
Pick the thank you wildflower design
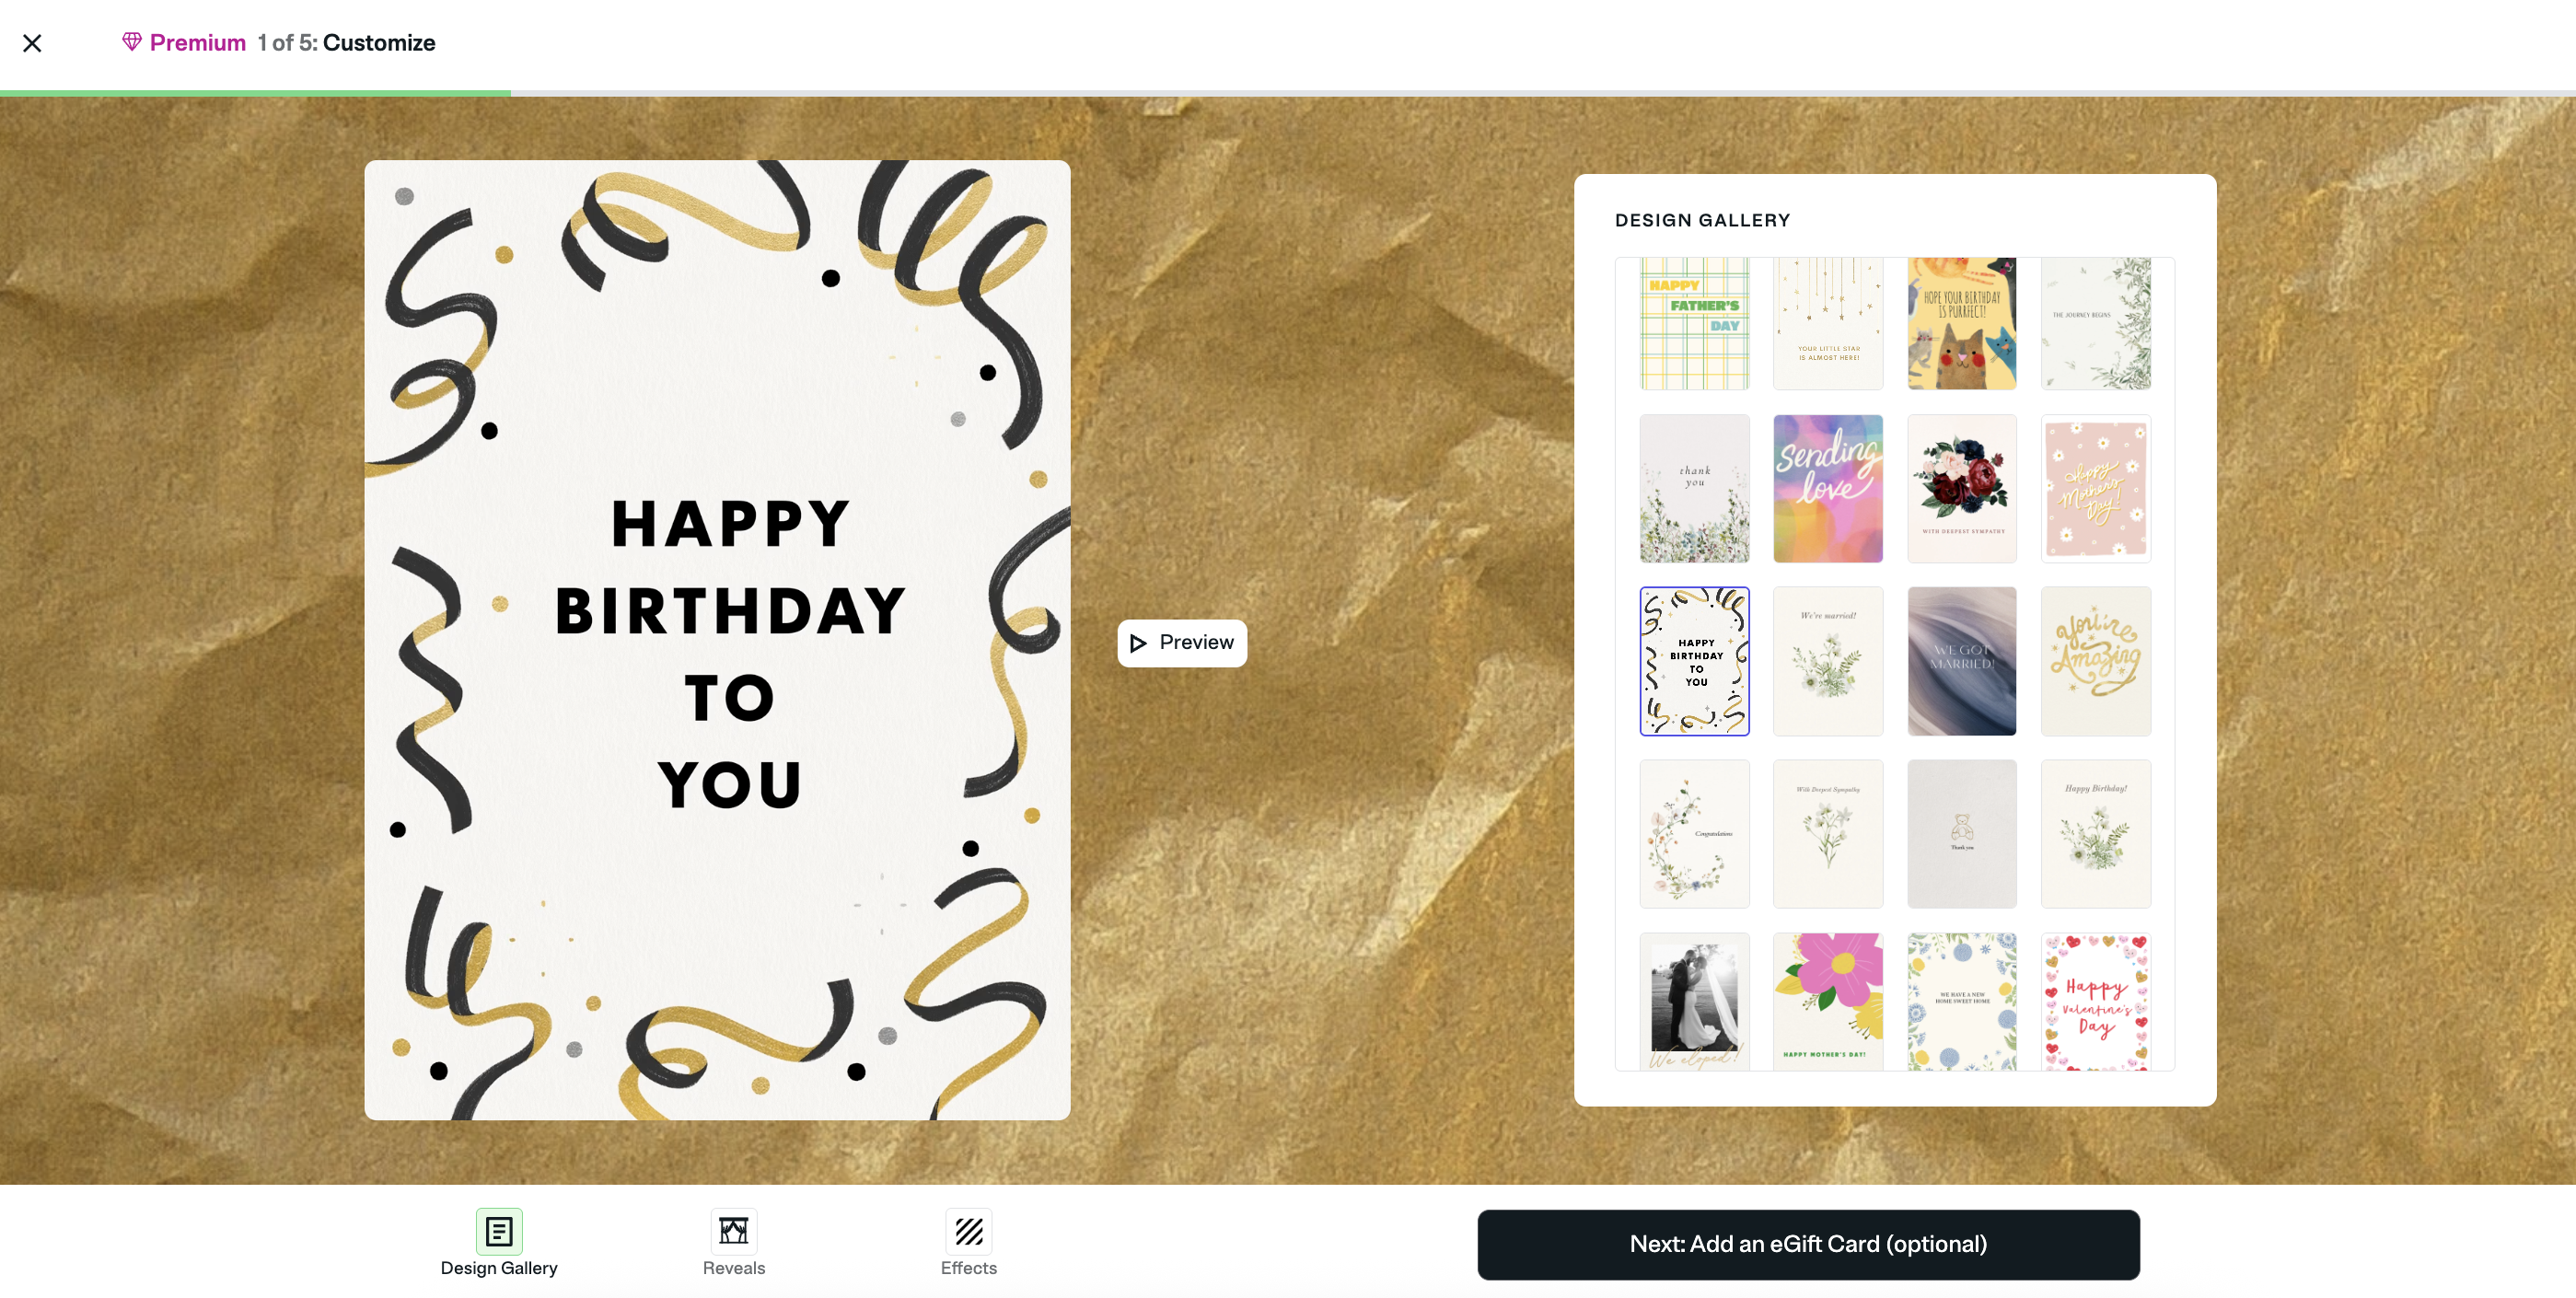coord(1694,488)
